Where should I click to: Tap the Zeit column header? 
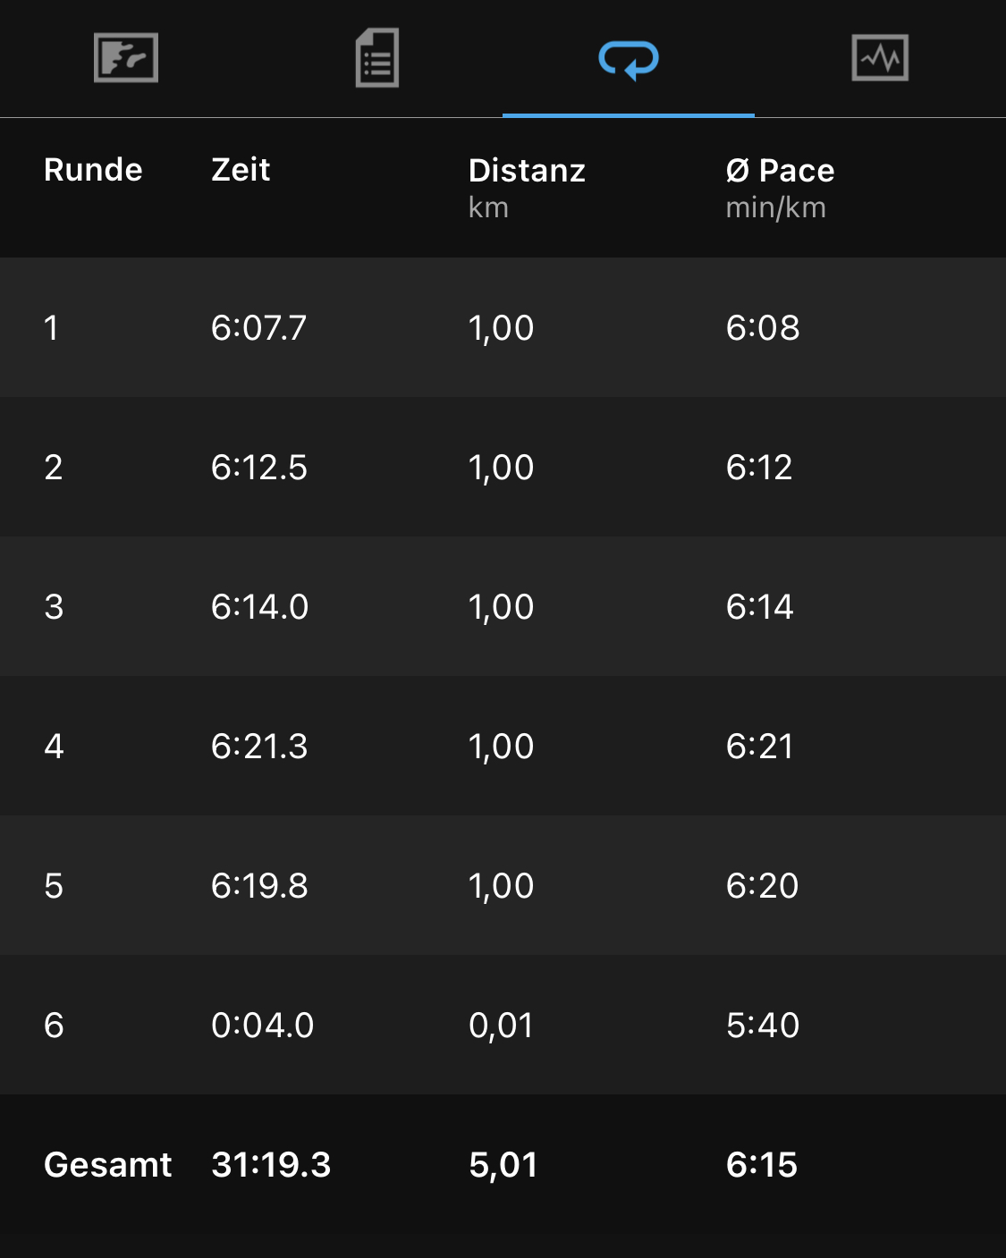(x=241, y=170)
